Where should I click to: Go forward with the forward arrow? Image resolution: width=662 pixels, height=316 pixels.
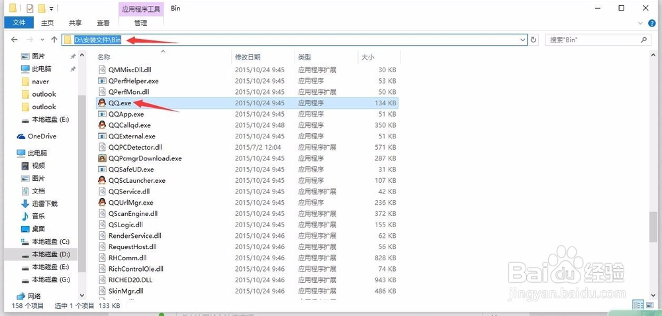pyautogui.click(x=30, y=40)
